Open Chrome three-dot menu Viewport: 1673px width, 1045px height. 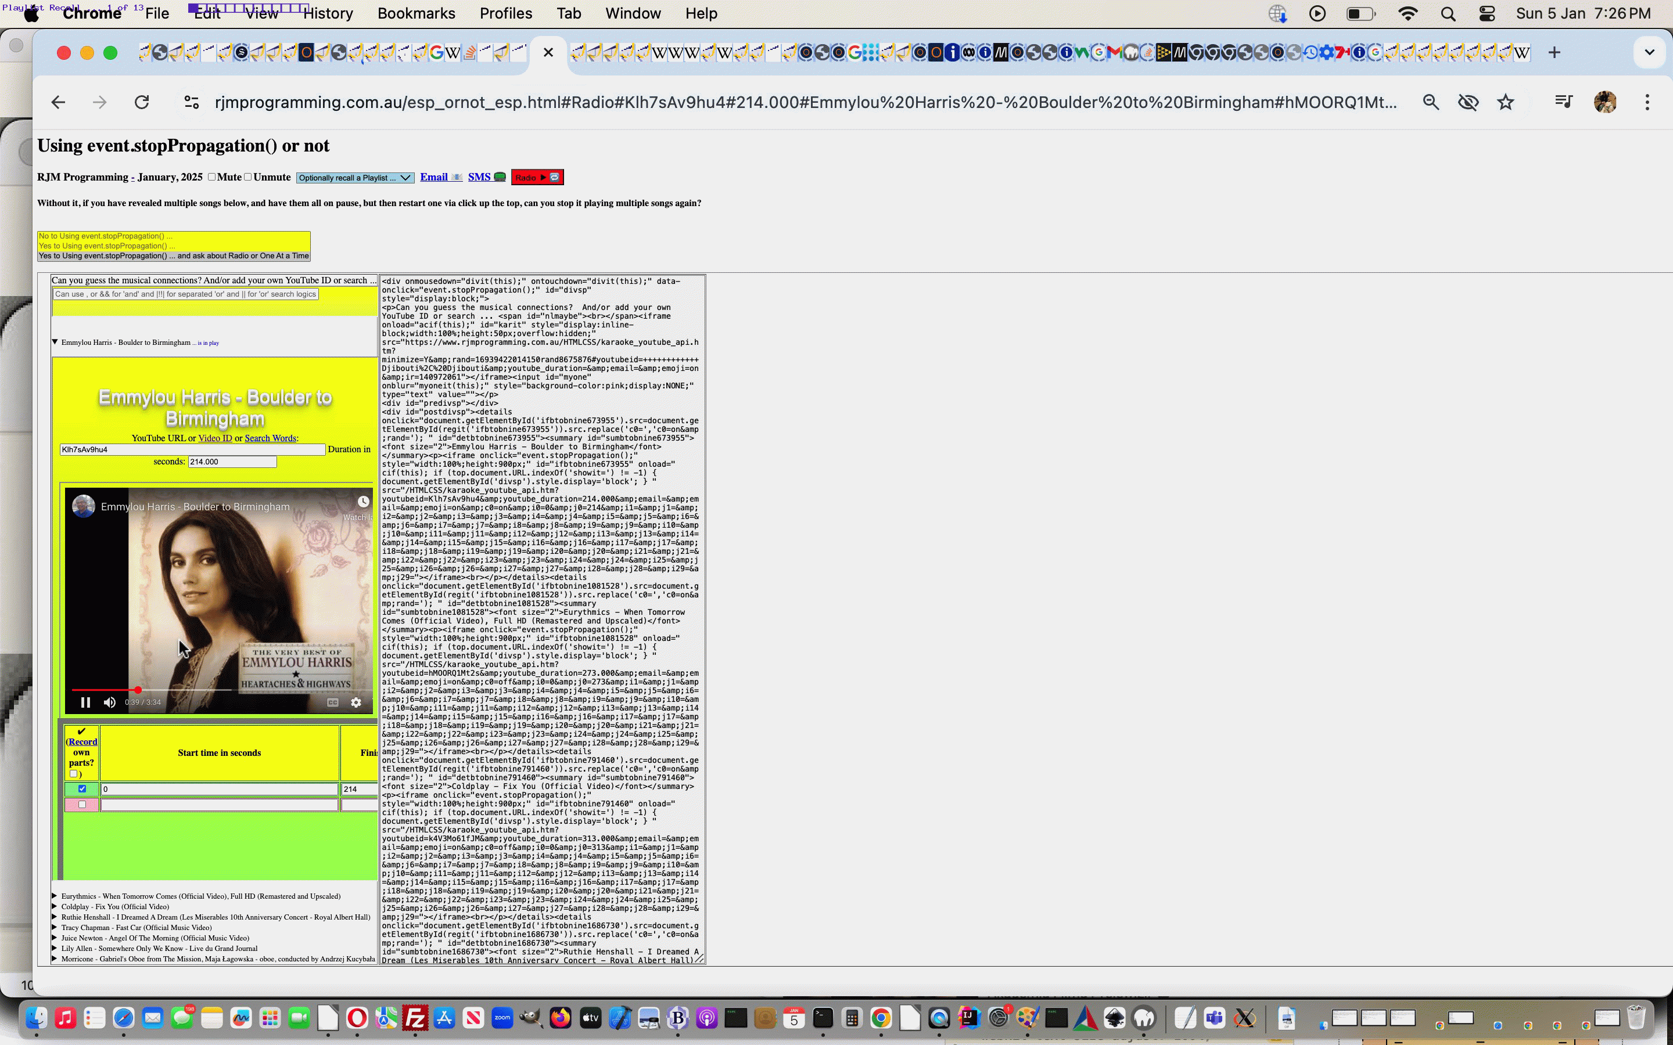tap(1647, 102)
